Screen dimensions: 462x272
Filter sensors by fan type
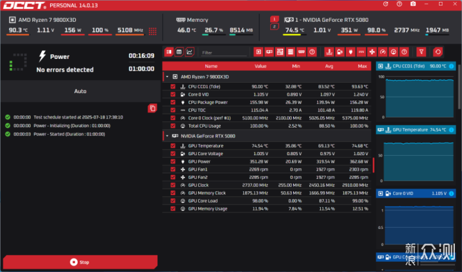click(x=372, y=52)
